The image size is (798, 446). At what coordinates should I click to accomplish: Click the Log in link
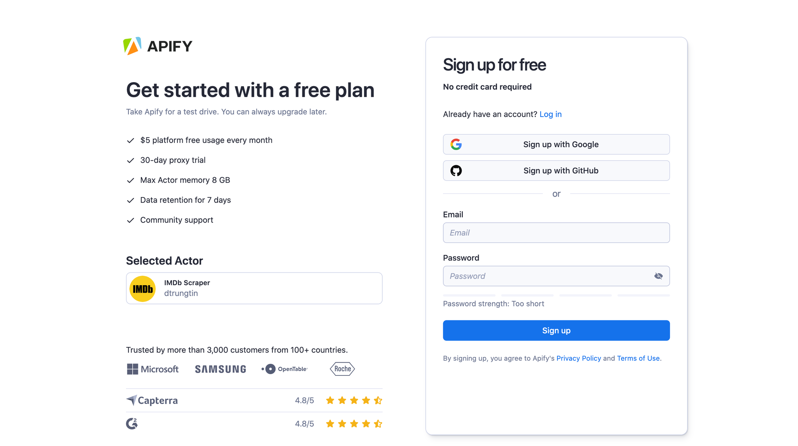(x=559, y=114)
